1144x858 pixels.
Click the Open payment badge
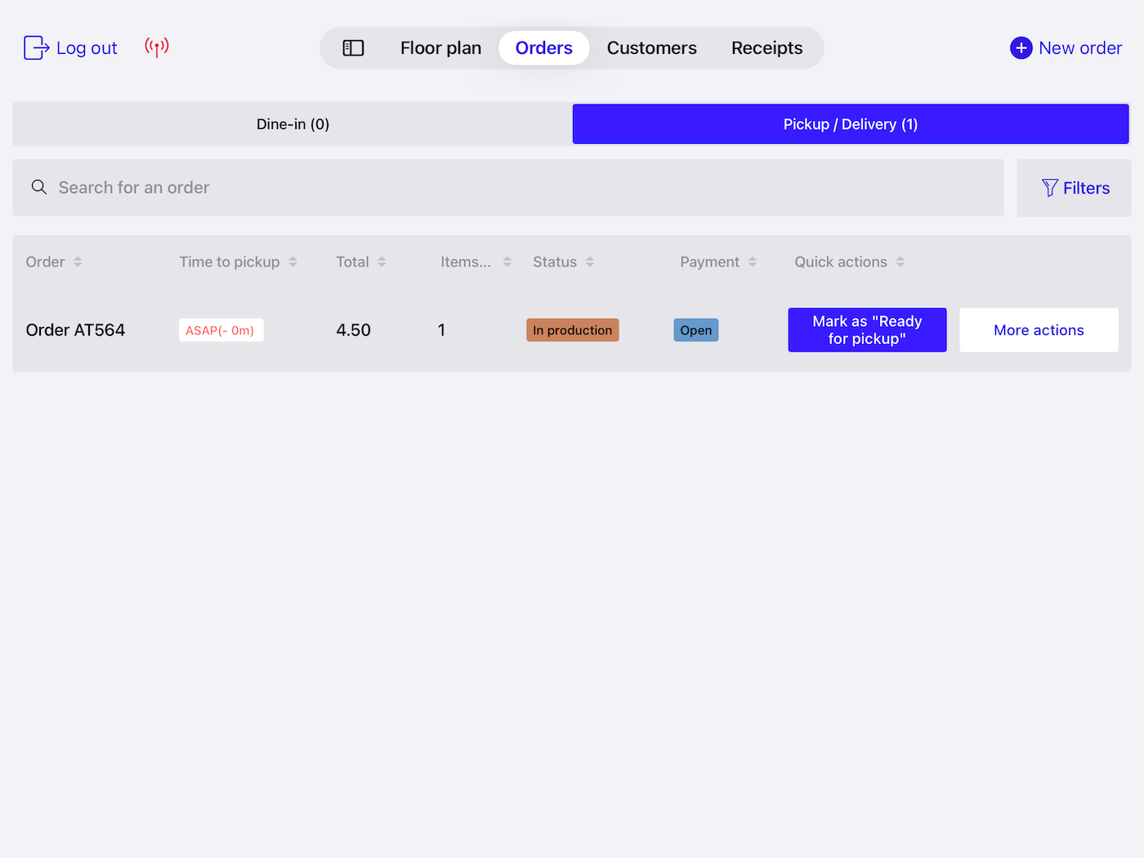click(696, 330)
